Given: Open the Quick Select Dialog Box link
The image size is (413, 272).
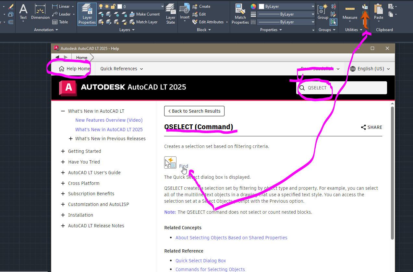Looking at the screenshot, I should tap(200, 260).
